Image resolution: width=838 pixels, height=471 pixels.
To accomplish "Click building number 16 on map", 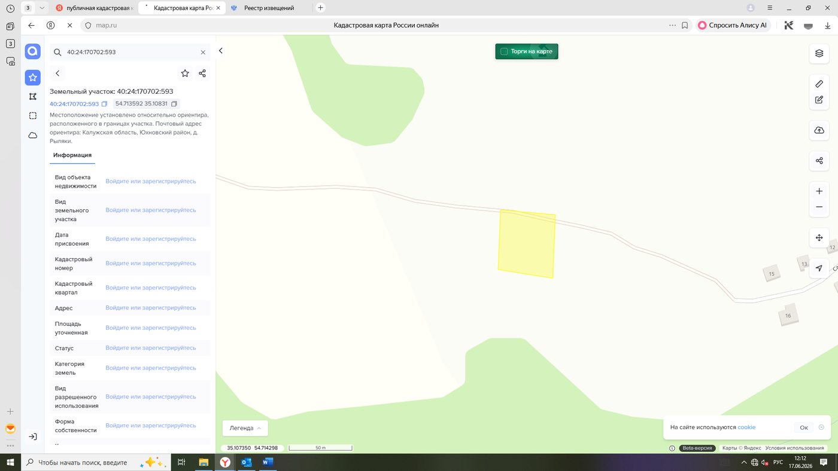I will [x=788, y=316].
